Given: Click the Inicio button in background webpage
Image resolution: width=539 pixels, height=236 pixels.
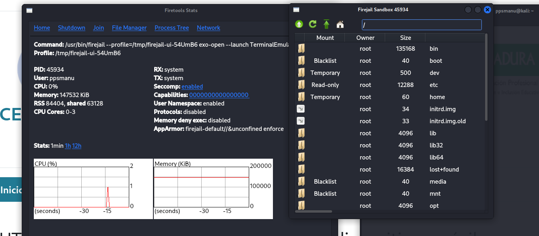Looking at the screenshot, I should 11,190.
